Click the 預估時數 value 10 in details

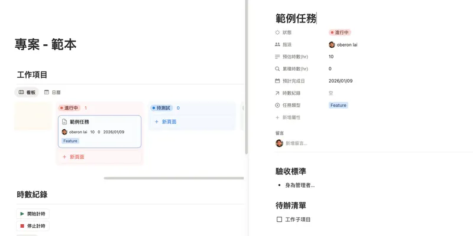(x=331, y=57)
